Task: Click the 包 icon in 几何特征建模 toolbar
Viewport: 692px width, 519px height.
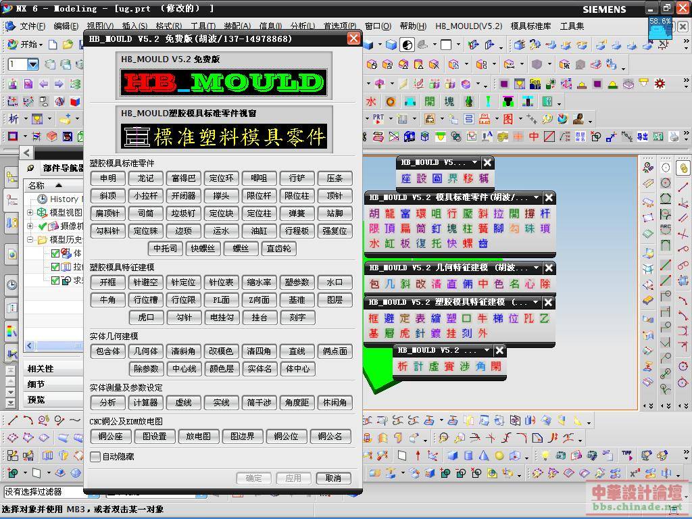Action: pos(374,284)
